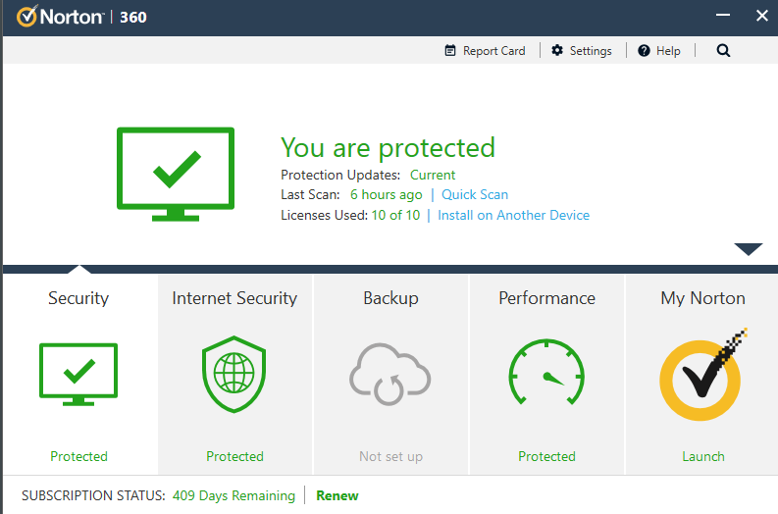Expand details with the down arrow triangle
Image resolution: width=778 pixels, height=514 pixels.
tap(748, 249)
